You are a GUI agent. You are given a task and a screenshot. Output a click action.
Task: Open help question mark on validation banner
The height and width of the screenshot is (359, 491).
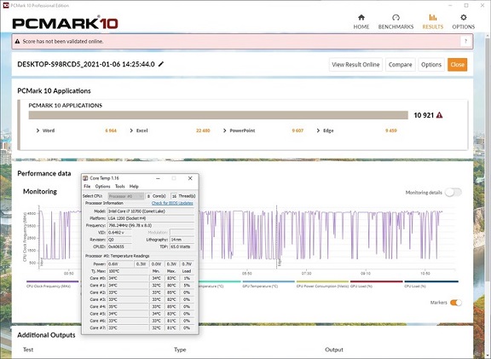click(x=465, y=41)
